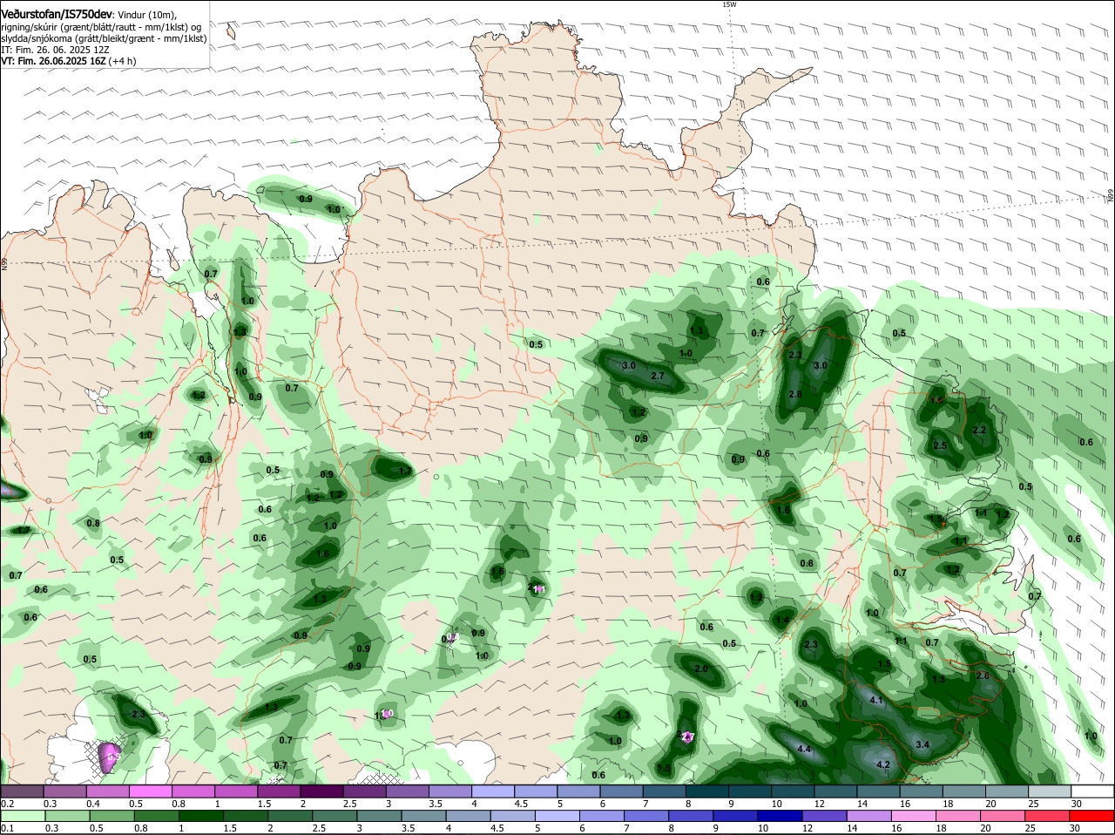Click the 2.2 precipitation value on map
1115x835 pixels.
tap(979, 430)
